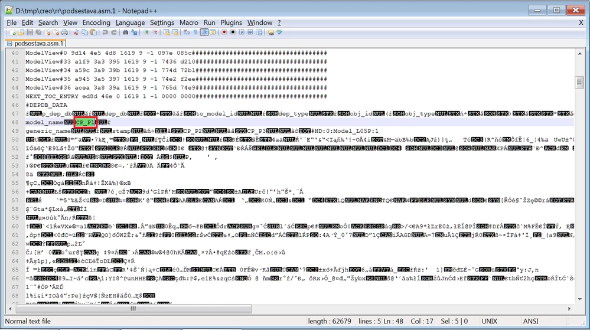Click the horizontal scrollbar left arrow

click(10, 309)
